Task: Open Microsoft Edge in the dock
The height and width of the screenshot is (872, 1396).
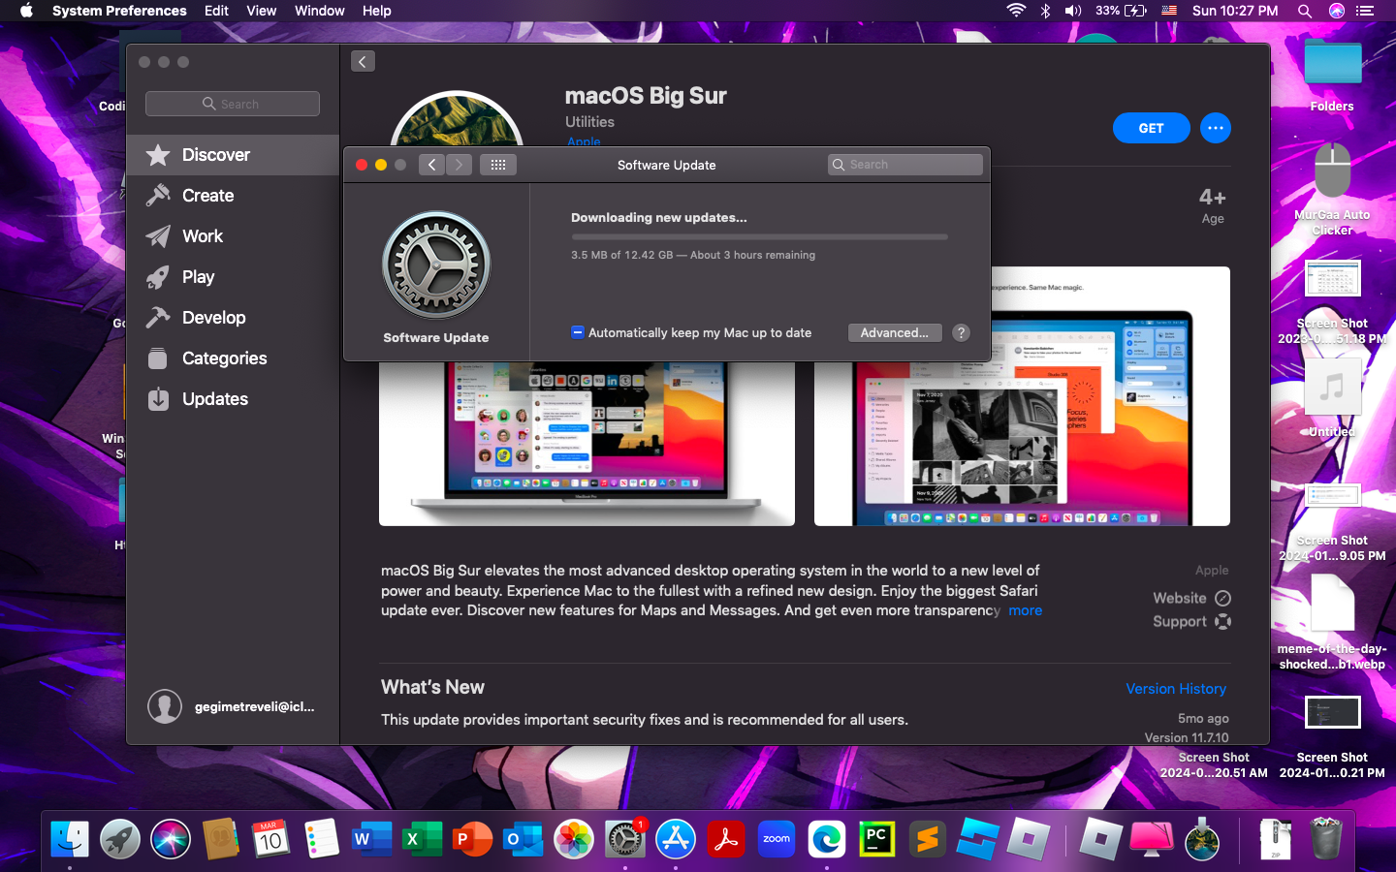Action: tap(827, 839)
